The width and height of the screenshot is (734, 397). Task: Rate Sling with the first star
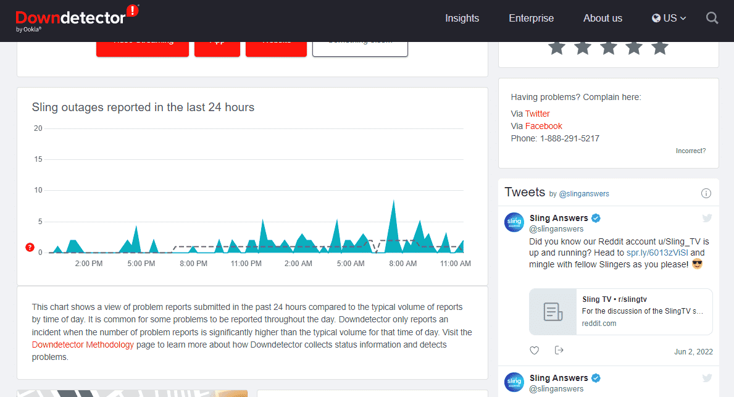557,48
